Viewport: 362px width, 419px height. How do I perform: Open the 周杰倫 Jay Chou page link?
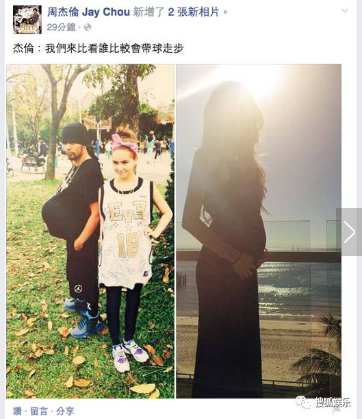89,12
